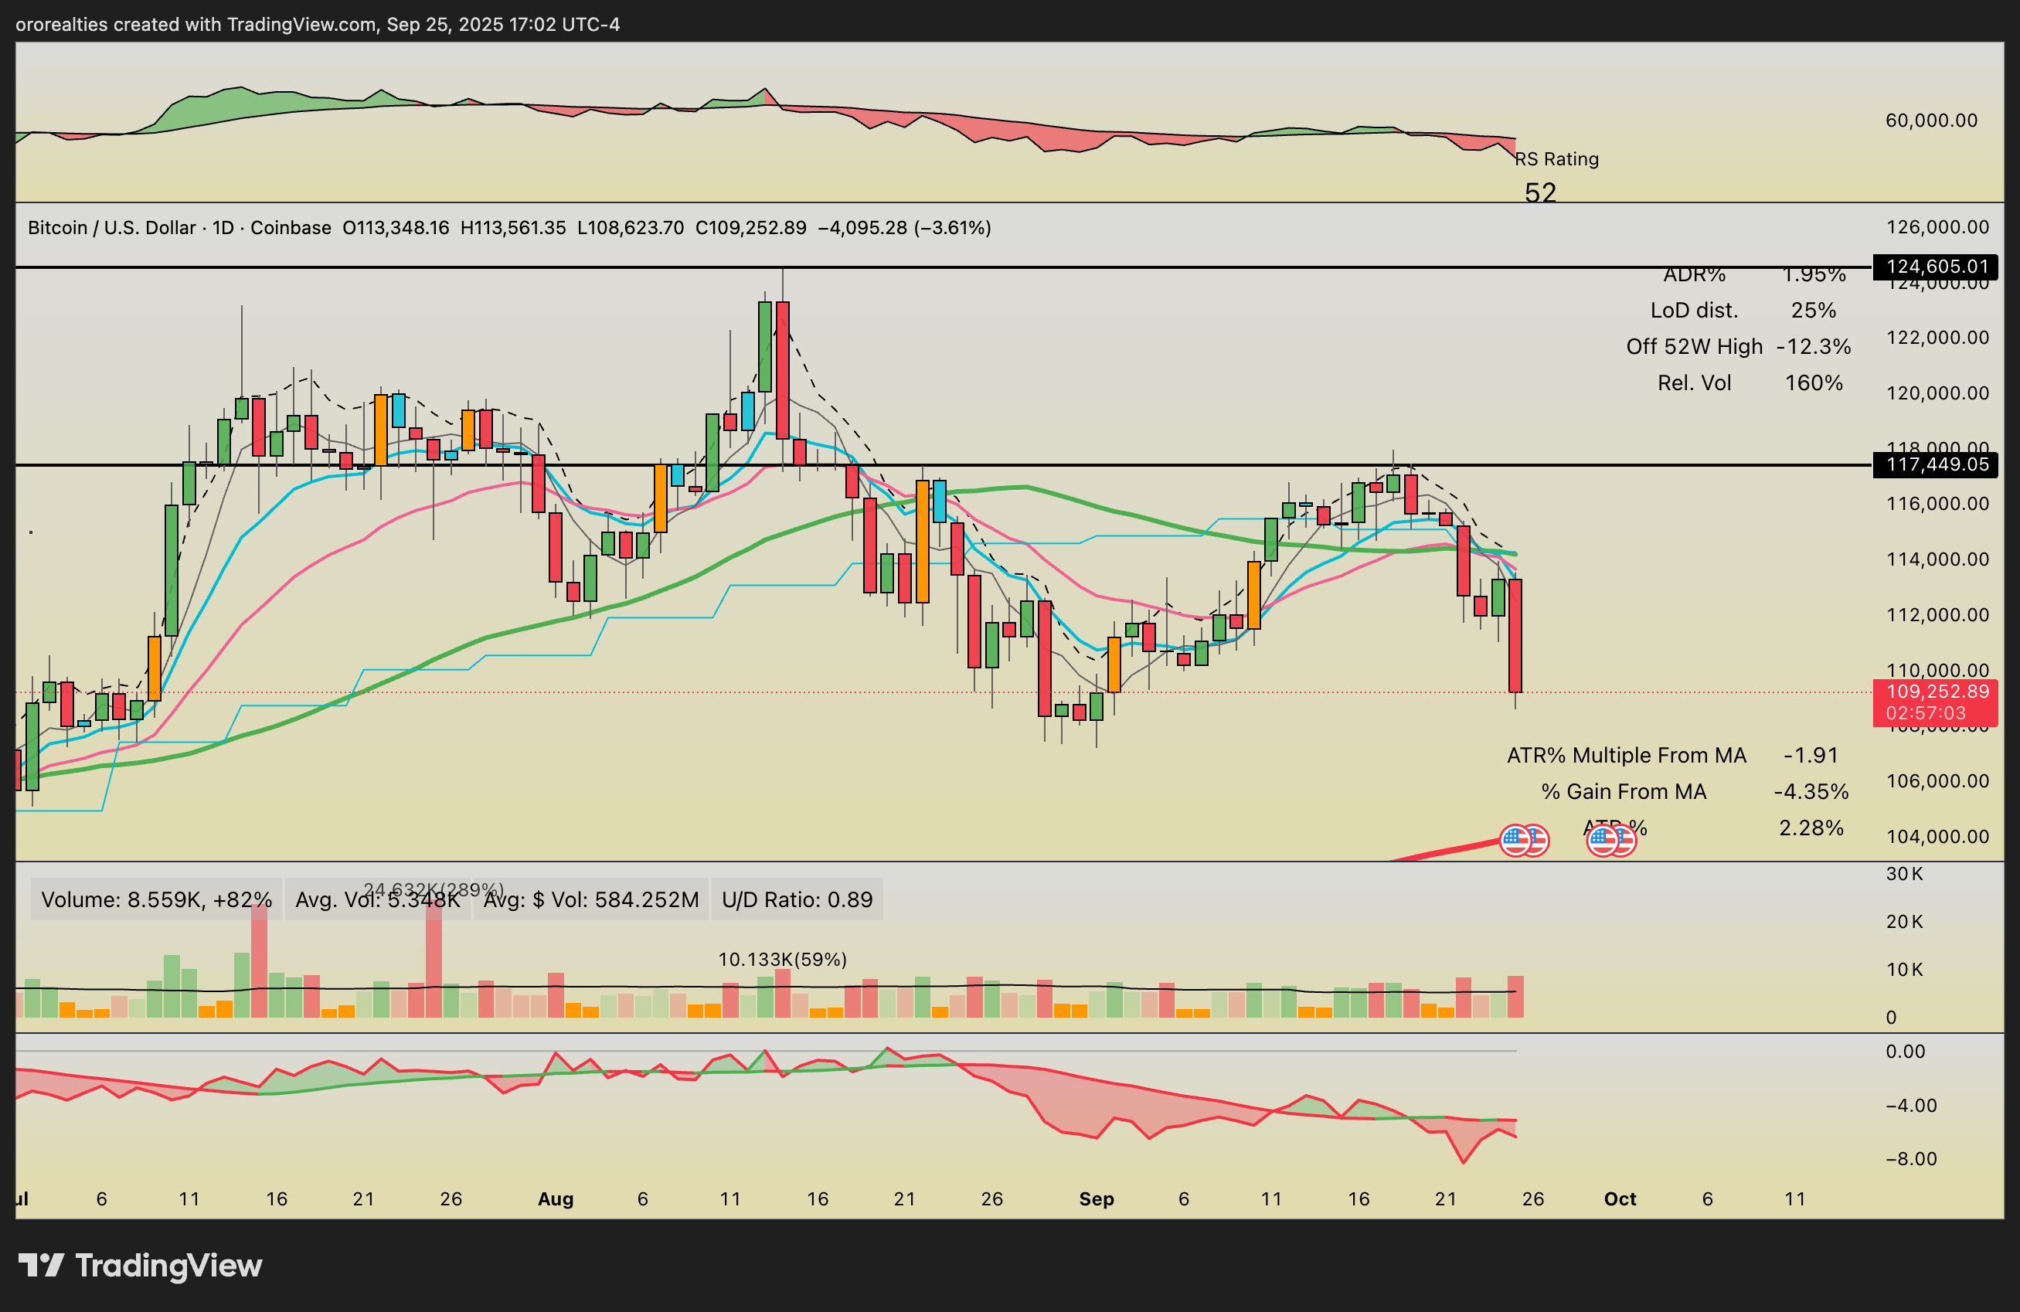The height and width of the screenshot is (1312, 2020).
Task: Click the first US flag economic event icon
Action: click(x=1516, y=840)
